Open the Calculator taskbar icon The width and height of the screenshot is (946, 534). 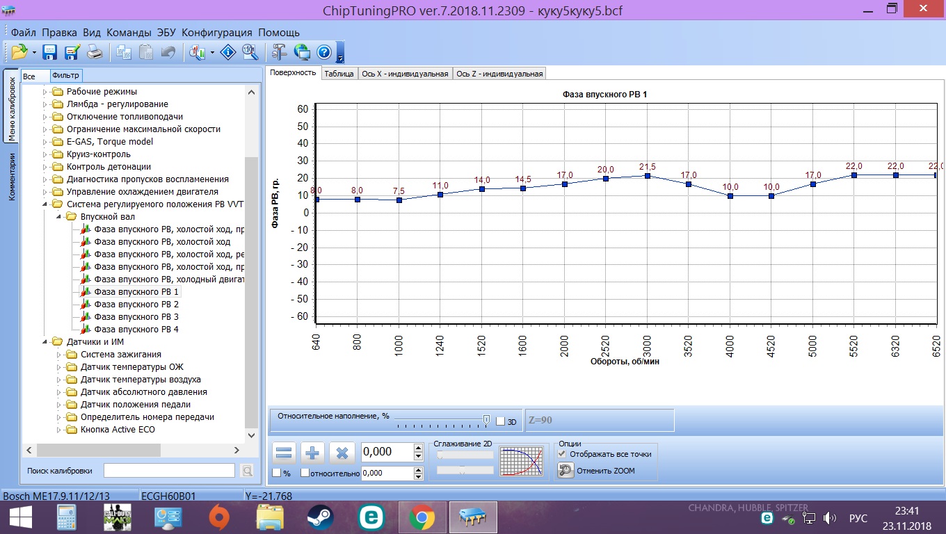click(67, 518)
